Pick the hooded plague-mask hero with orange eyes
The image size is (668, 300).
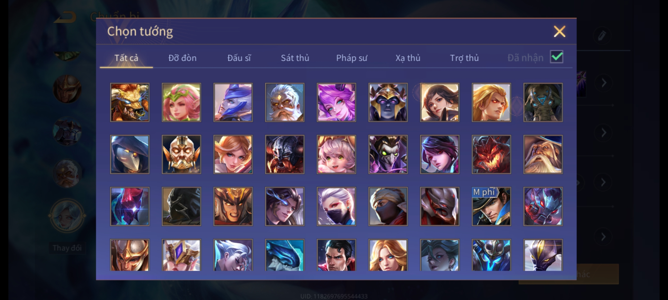(130, 154)
